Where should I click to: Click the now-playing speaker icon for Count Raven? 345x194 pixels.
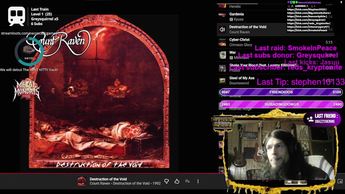pyautogui.click(x=222, y=29)
